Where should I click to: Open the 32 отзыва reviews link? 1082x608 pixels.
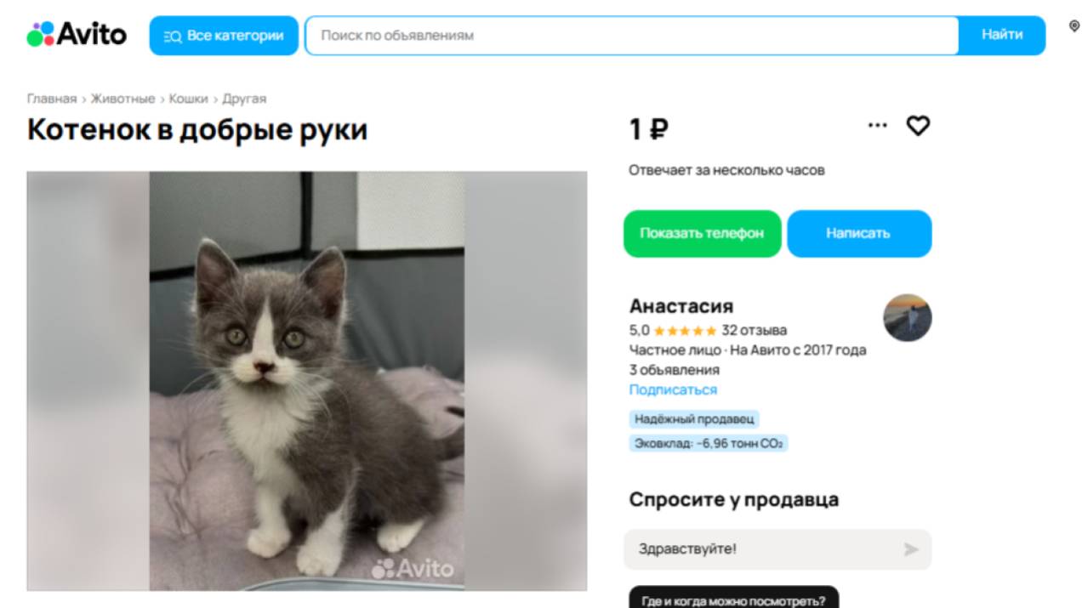tap(755, 331)
